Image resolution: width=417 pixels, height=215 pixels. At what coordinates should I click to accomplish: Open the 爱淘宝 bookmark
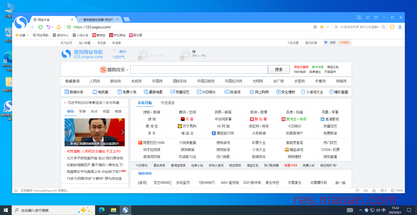(99, 35)
